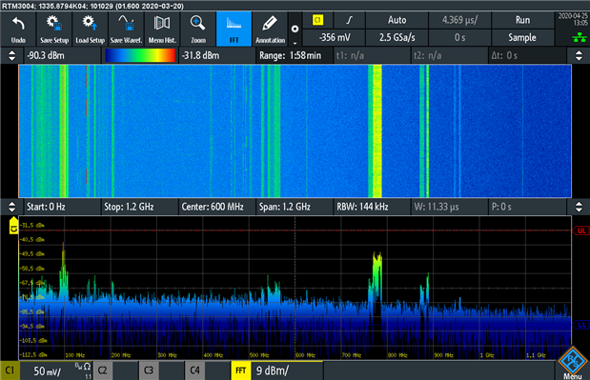The height and width of the screenshot is (380, 590).
Task: Click FFT bar right up-down arrows
Action: (579, 207)
